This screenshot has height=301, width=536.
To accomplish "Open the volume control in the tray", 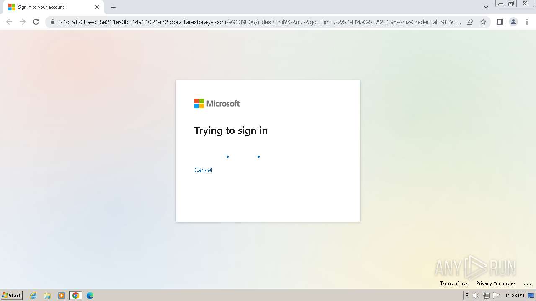I will pos(476,296).
